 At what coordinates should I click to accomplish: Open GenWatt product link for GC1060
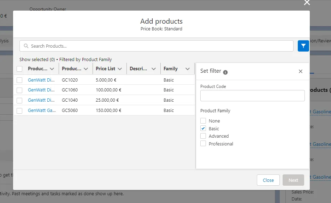click(x=41, y=90)
